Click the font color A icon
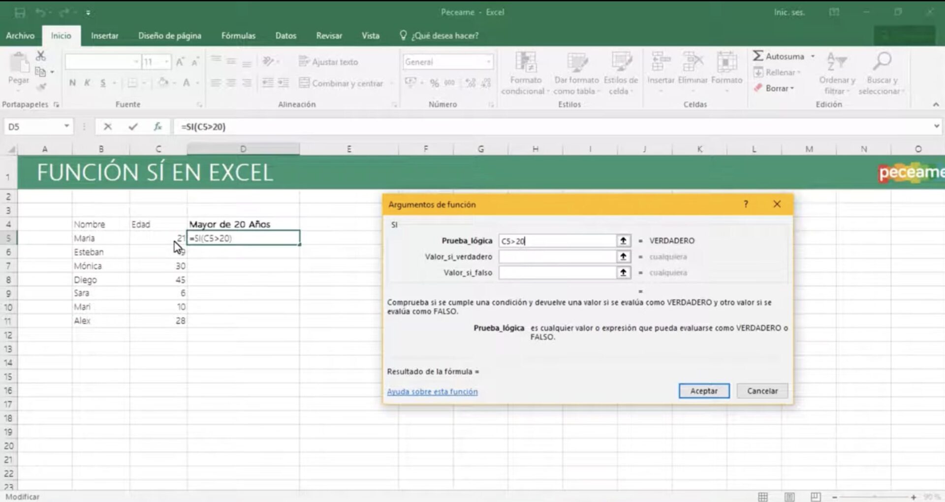 [x=186, y=83]
